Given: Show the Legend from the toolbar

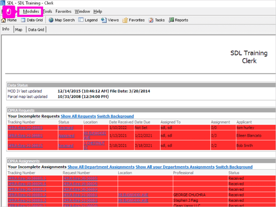Looking at the screenshot, I should coord(88,20).
